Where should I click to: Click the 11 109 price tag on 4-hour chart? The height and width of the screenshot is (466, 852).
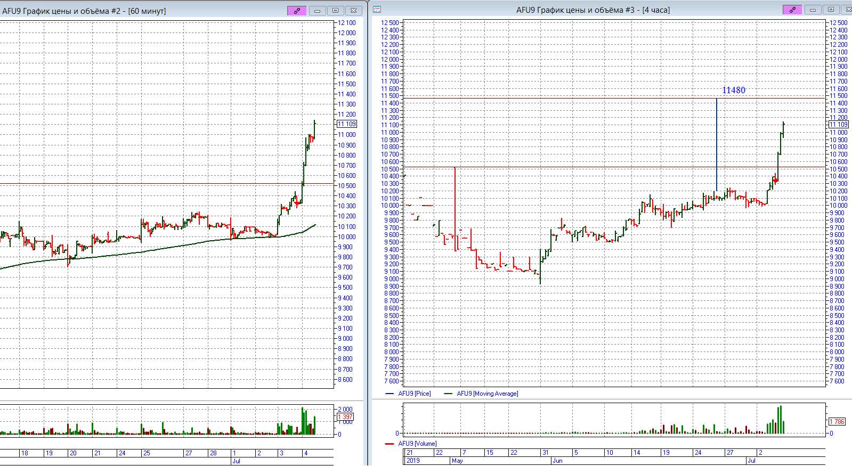[x=838, y=125]
